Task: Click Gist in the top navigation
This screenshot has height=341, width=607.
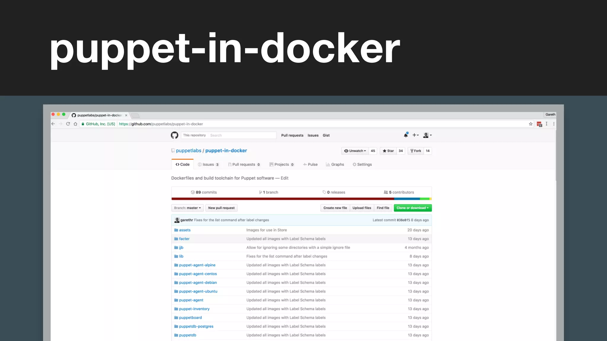Action: (326, 135)
